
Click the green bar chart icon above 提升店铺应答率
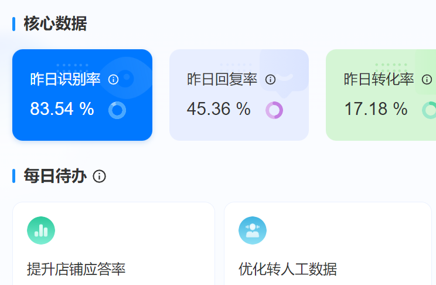click(x=41, y=230)
